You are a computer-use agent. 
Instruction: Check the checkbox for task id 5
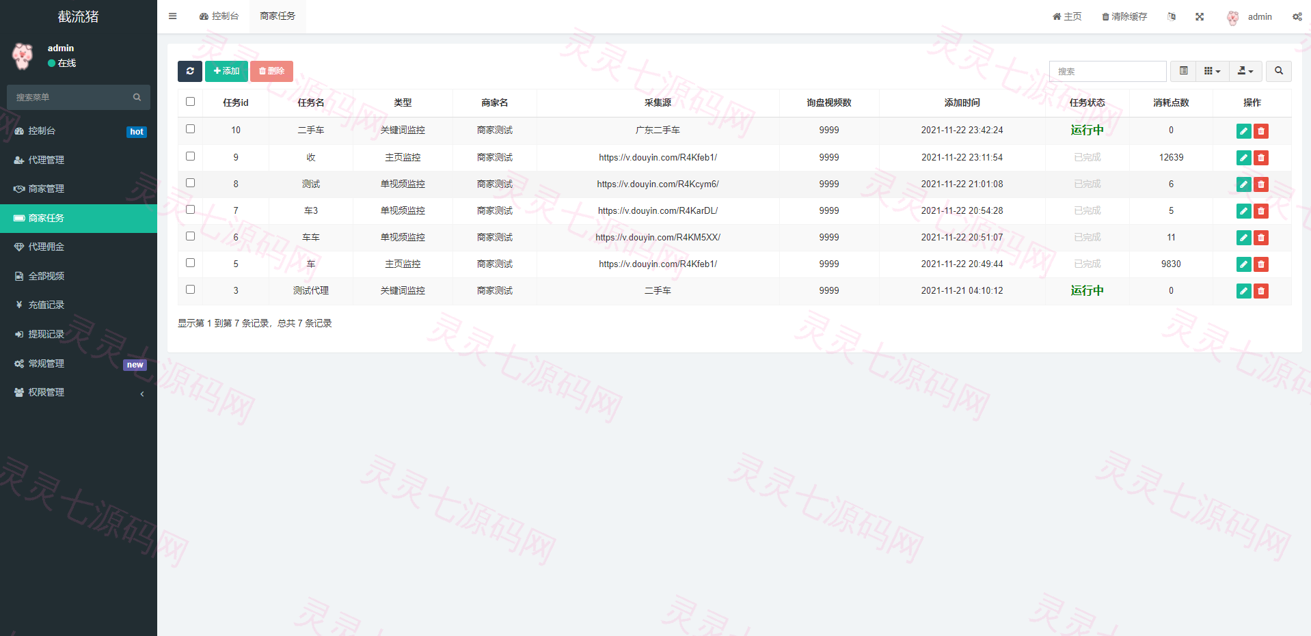tap(190, 263)
